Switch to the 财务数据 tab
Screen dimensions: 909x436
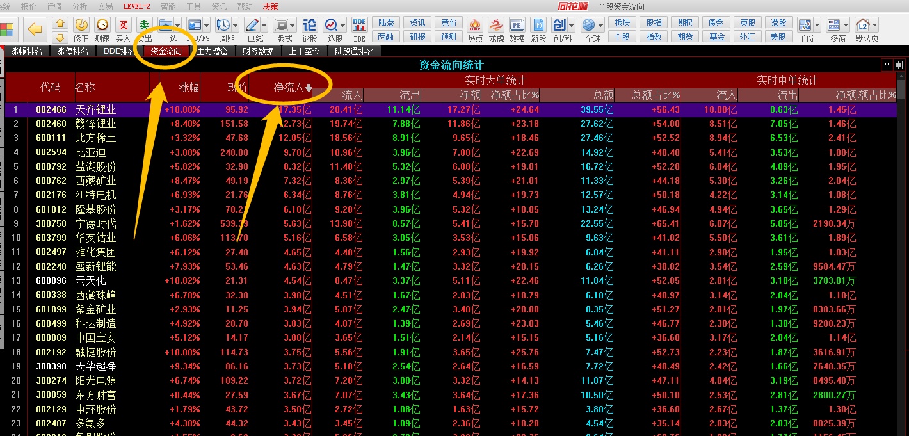coord(258,51)
